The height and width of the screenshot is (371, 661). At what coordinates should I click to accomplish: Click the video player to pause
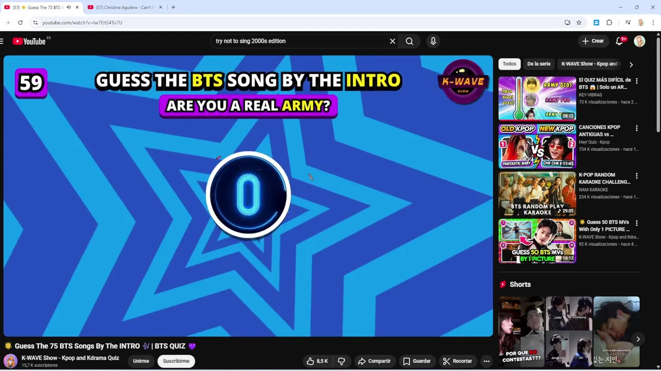click(x=248, y=196)
